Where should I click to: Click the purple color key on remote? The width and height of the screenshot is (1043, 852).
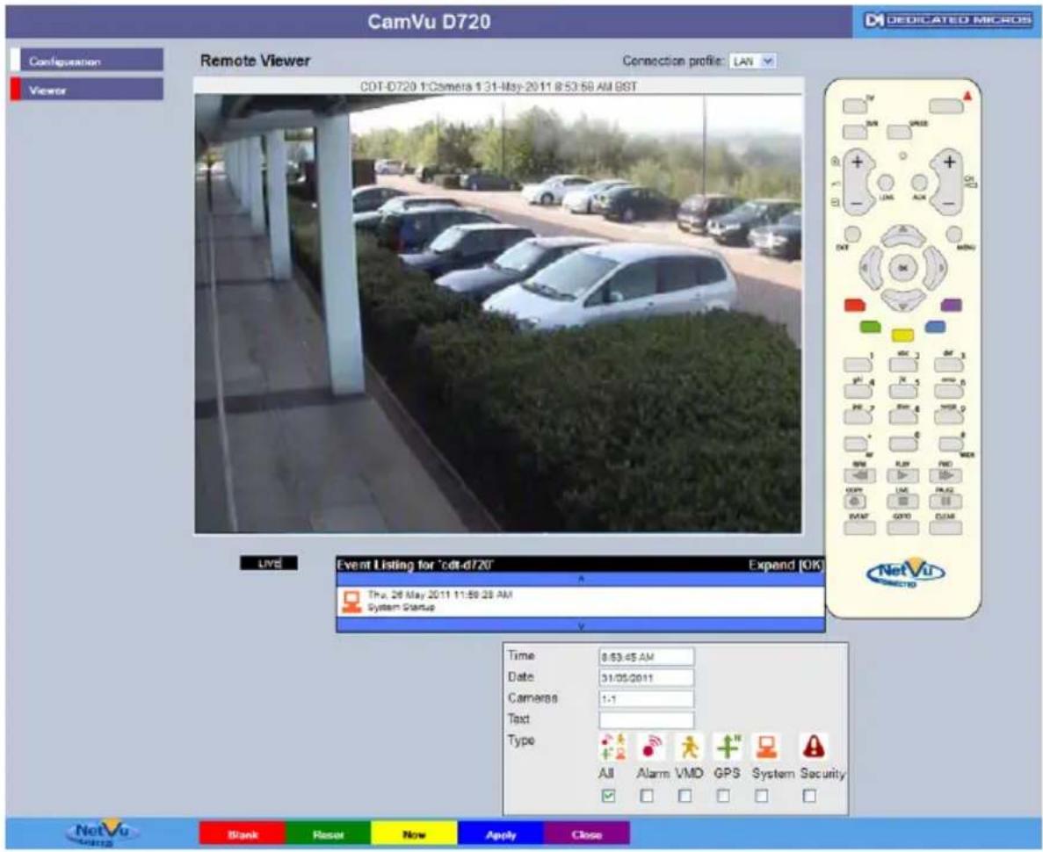point(952,306)
